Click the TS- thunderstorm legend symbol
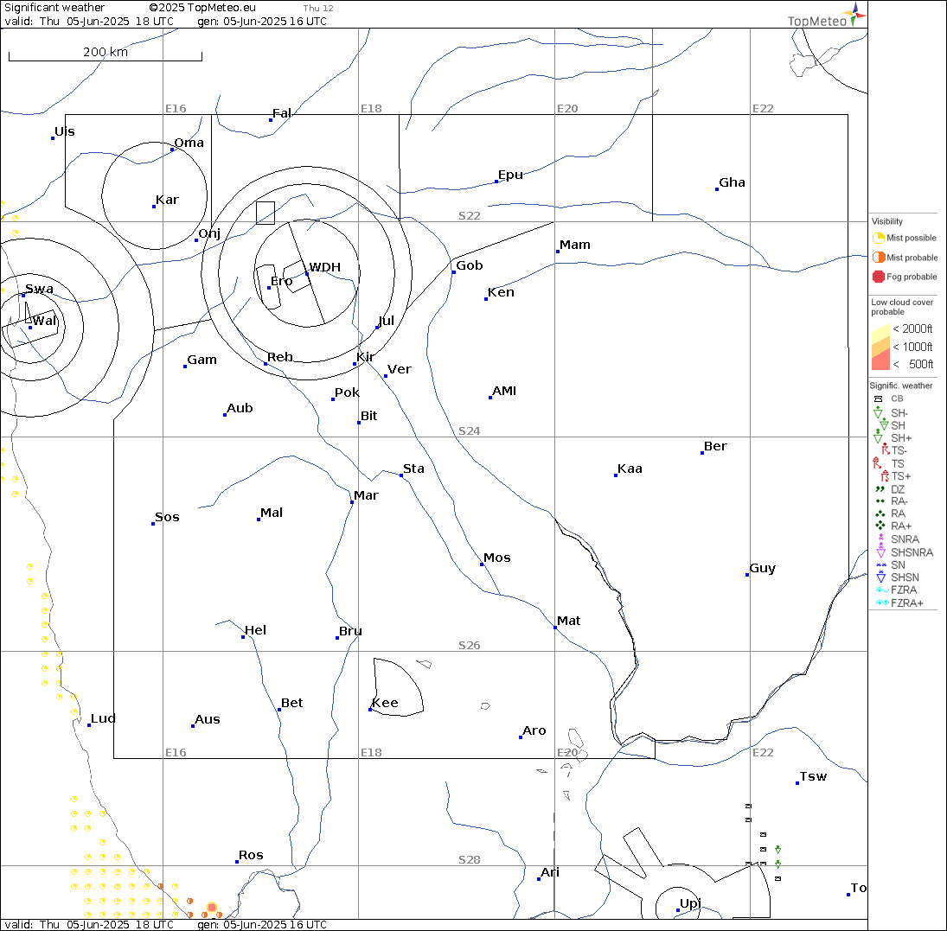 pyautogui.click(x=886, y=450)
